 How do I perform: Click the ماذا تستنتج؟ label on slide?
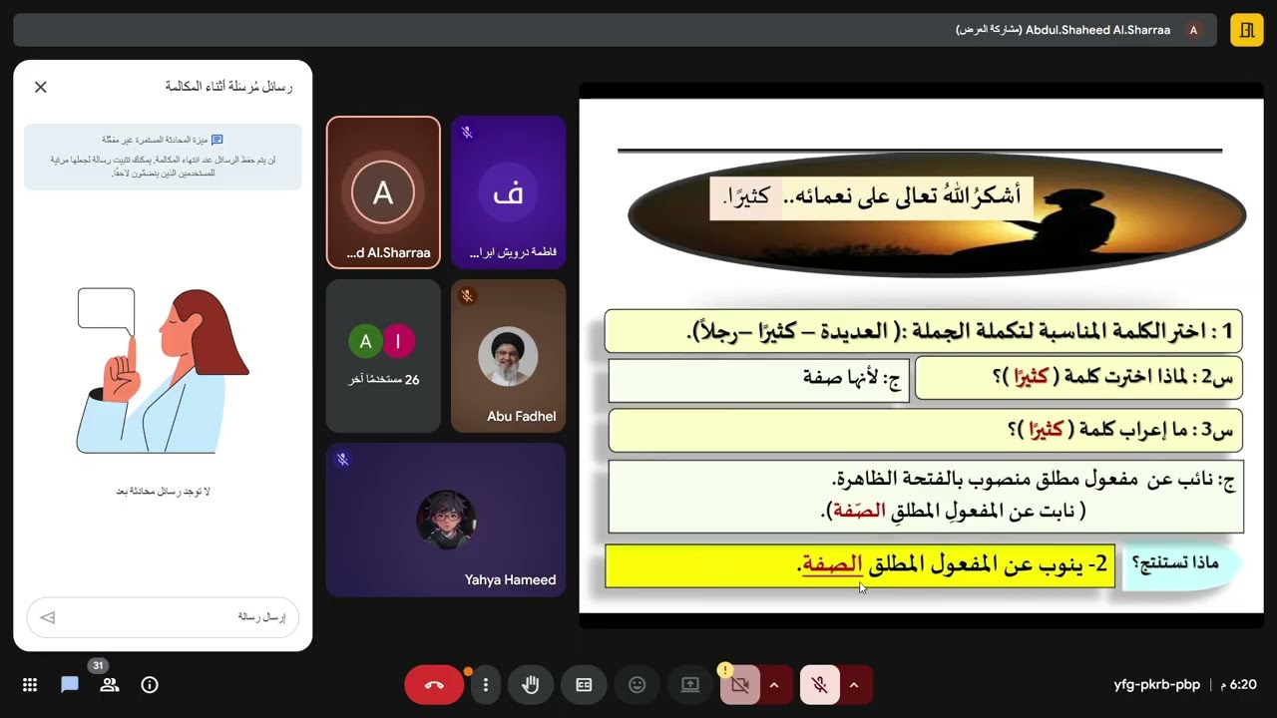[x=1180, y=563]
